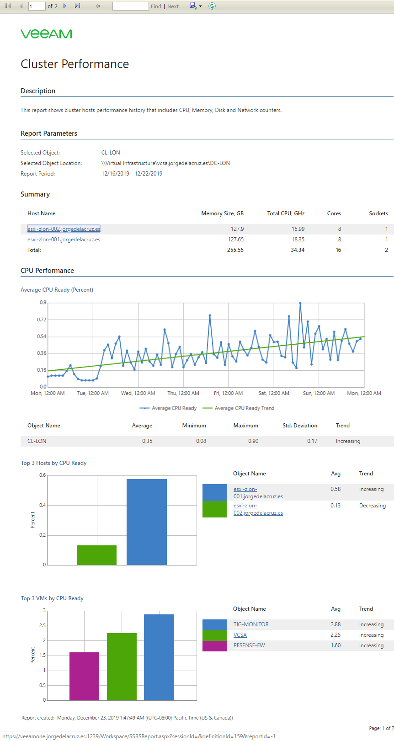Viewport: 394px width, 741px height.
Task: Go to previous report page
Action: tap(21, 6)
